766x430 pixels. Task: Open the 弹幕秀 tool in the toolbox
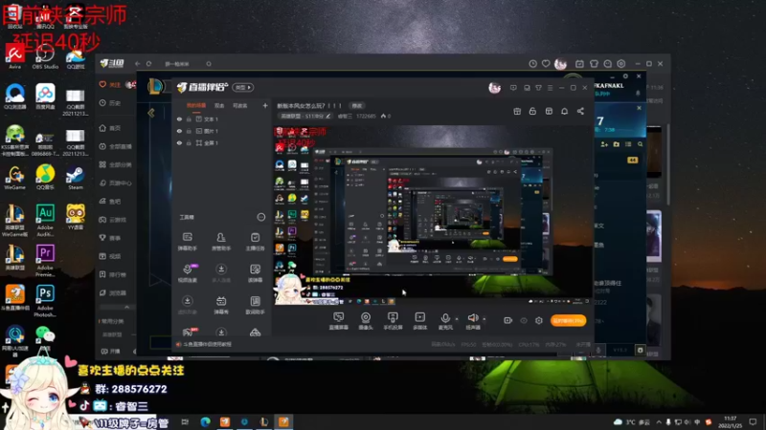pos(221,305)
